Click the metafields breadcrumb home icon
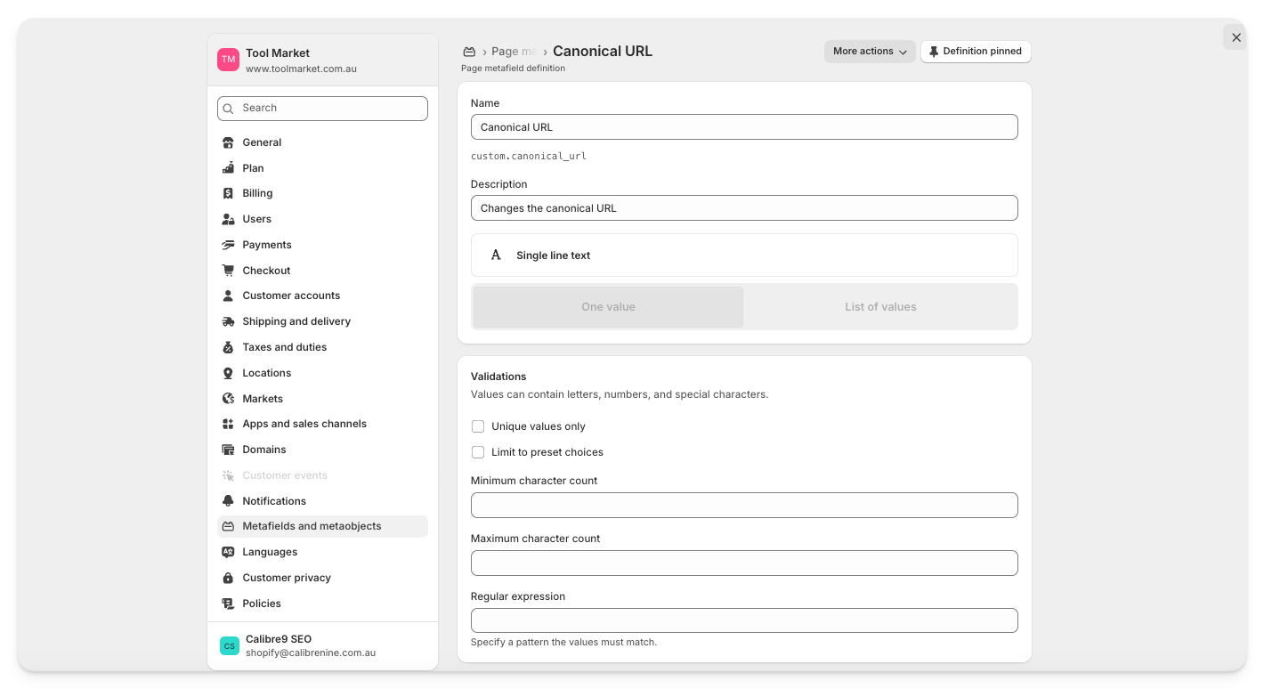 pyautogui.click(x=469, y=52)
